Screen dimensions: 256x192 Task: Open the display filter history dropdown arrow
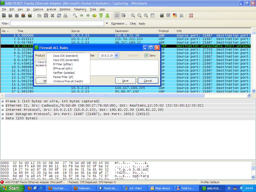coord(107,23)
